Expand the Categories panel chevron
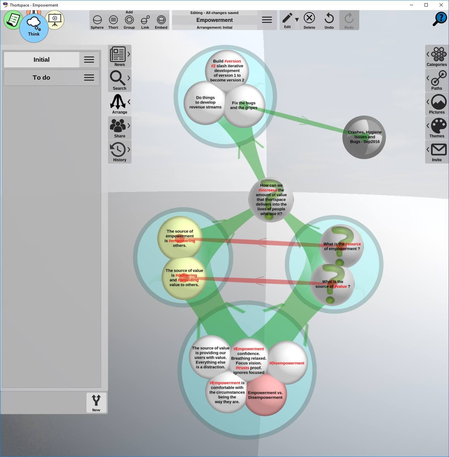449x457 pixels. point(428,54)
